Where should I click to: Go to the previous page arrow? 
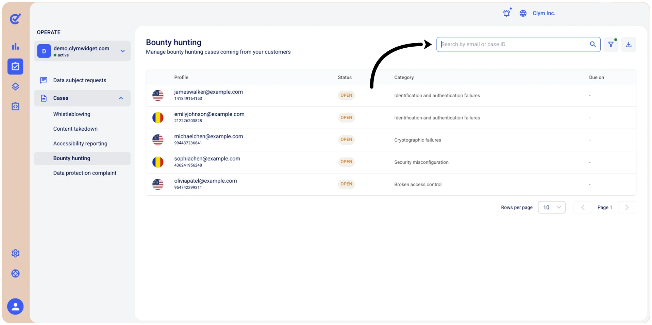pos(583,207)
